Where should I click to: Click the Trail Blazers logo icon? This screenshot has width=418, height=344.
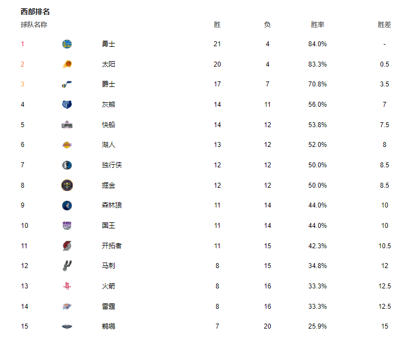(67, 246)
